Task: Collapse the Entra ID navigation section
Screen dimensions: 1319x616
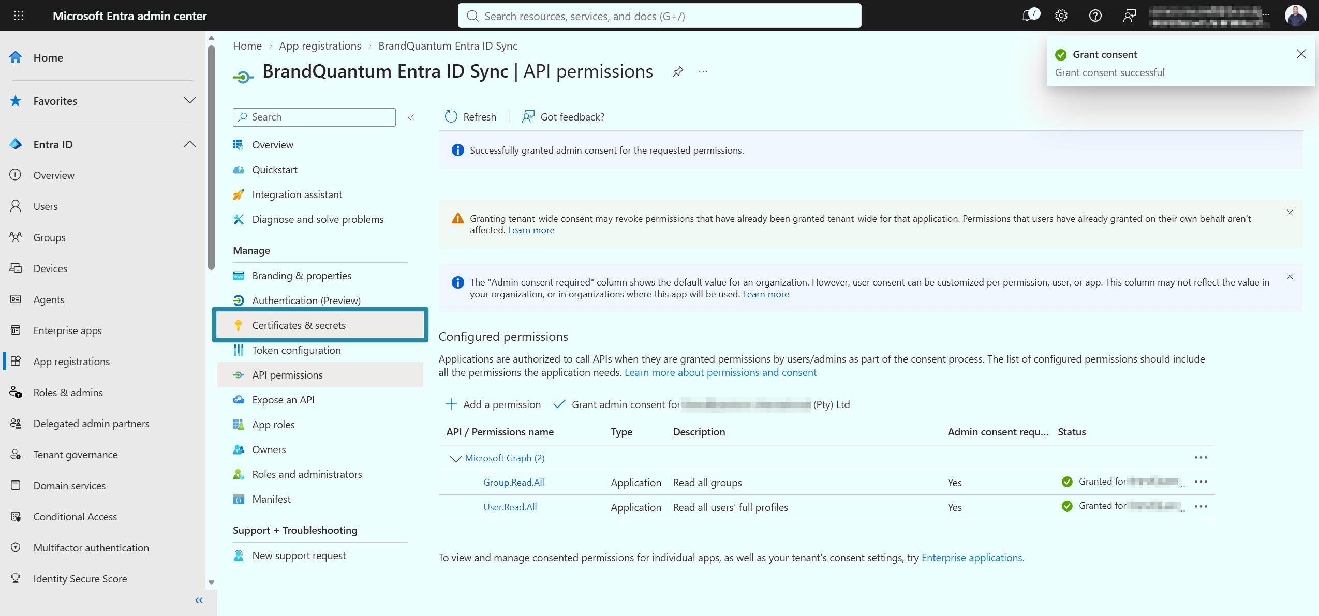Action: (190, 144)
